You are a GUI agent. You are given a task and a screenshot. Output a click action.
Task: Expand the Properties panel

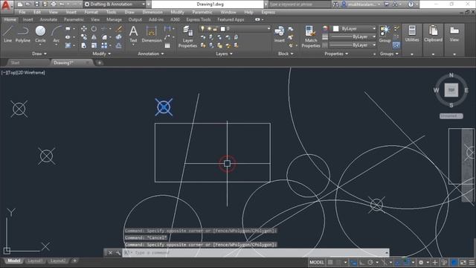tap(336, 54)
